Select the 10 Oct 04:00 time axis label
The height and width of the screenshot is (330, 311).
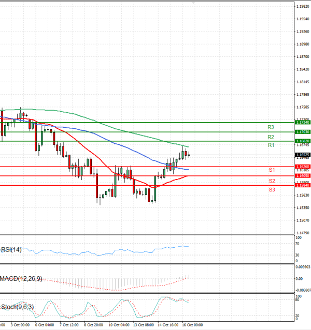(x=119, y=325)
